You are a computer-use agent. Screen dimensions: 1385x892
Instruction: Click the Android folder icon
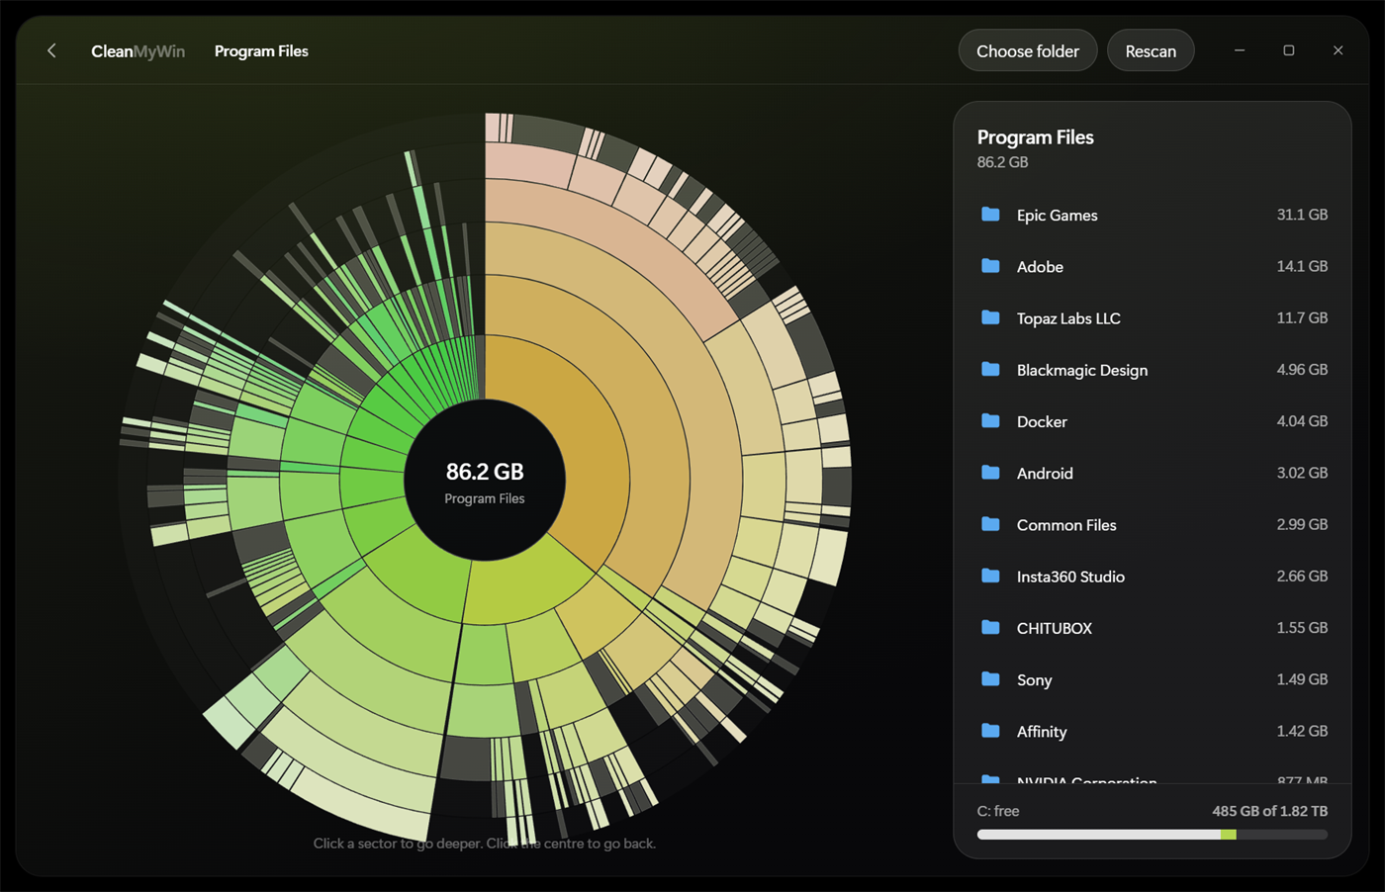(x=990, y=473)
